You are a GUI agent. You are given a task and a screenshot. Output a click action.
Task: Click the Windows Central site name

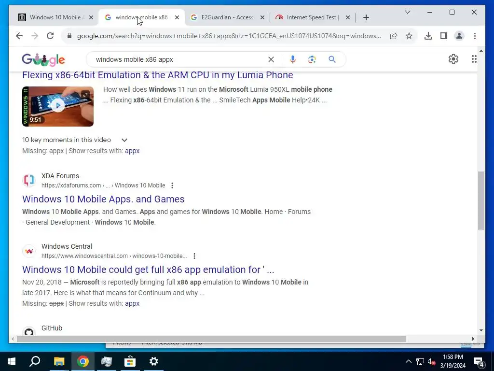[x=67, y=246]
